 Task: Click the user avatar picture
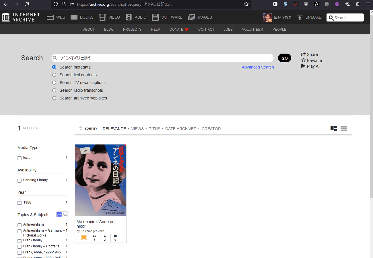268,17
